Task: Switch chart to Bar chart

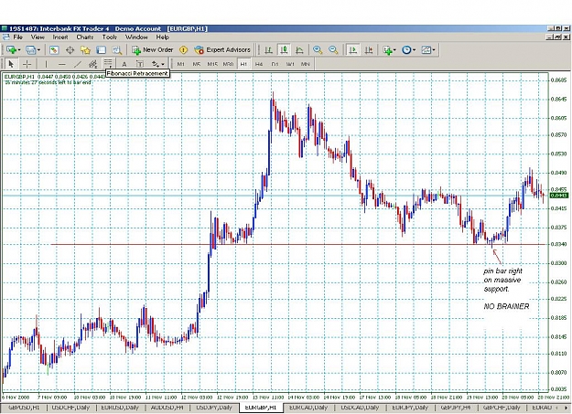Action: tap(268, 50)
